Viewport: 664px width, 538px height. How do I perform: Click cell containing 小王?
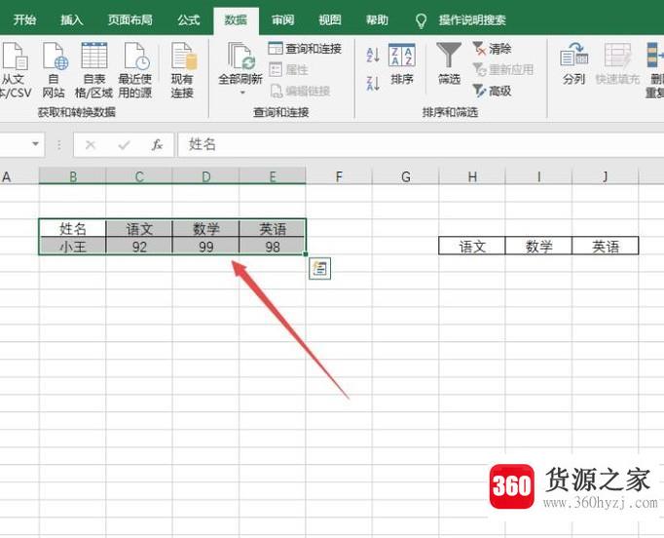point(72,246)
